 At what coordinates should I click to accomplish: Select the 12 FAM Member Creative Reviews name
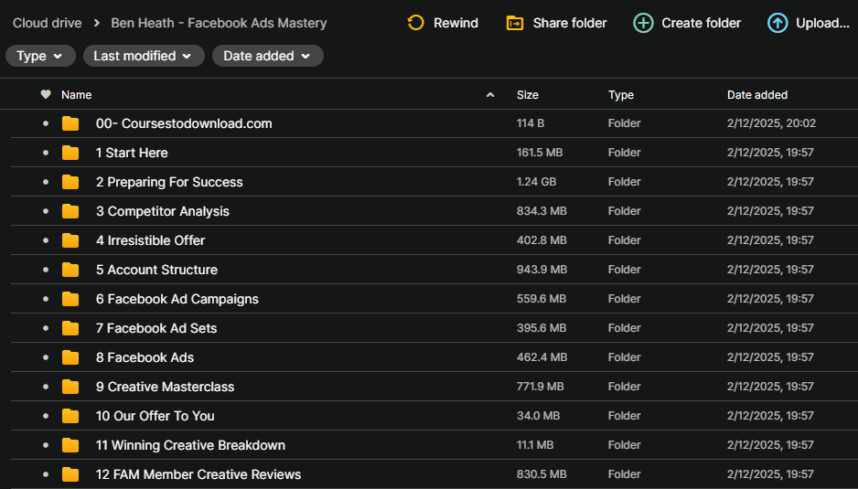[198, 474]
